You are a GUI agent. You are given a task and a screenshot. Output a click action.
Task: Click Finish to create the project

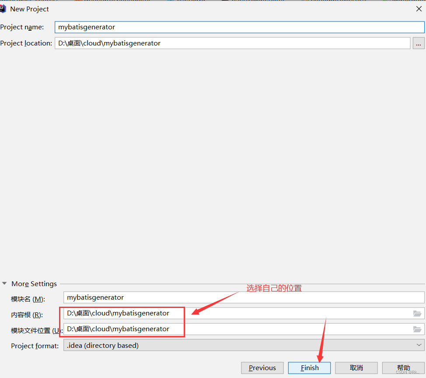tap(309, 367)
